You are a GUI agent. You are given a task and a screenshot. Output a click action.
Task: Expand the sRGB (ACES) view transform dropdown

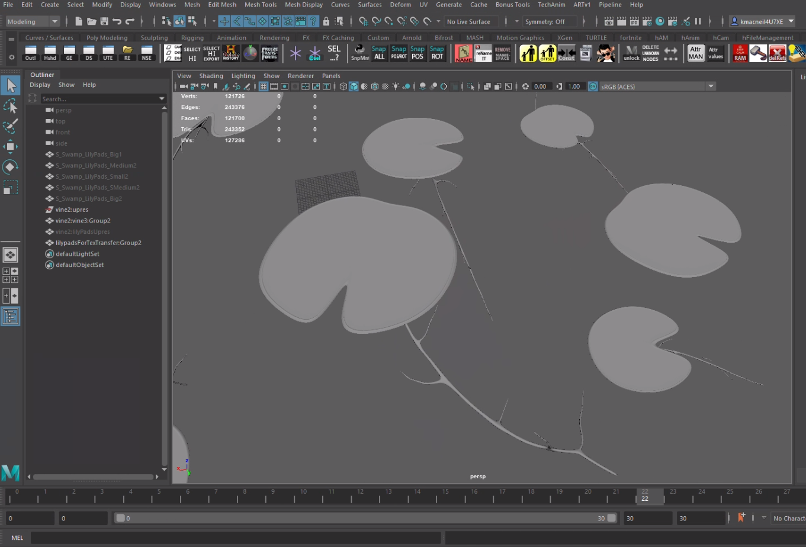click(711, 86)
